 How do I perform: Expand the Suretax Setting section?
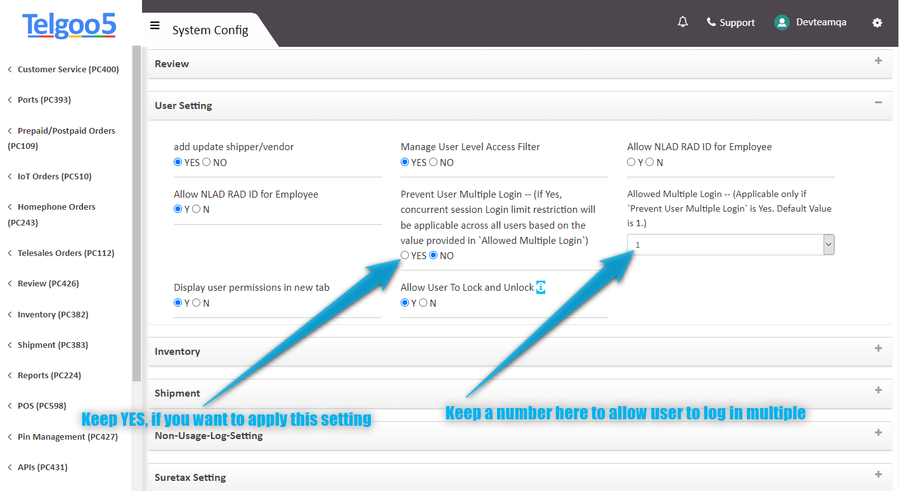point(878,475)
